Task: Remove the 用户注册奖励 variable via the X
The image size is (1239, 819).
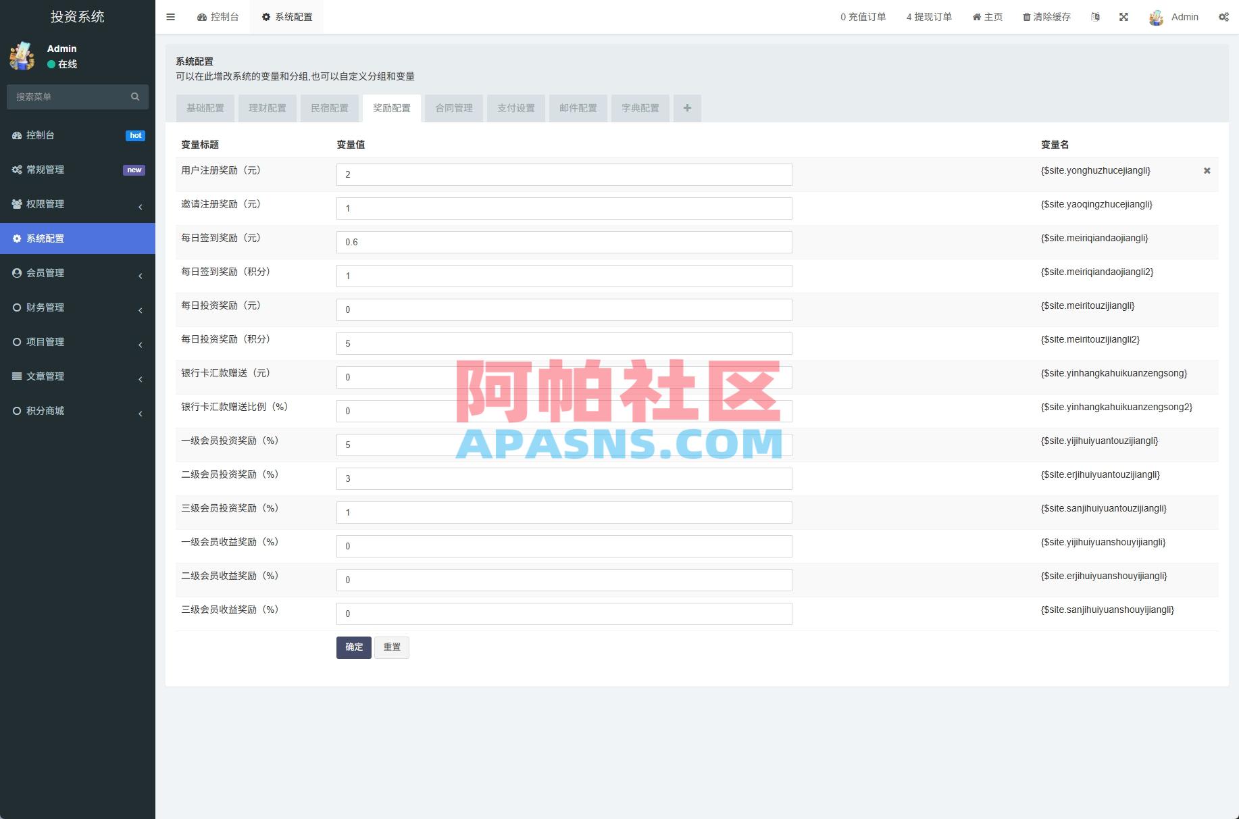Action: coord(1207,170)
